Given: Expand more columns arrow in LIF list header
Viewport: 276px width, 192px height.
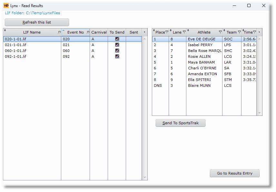Looking at the screenshot, I should click(x=144, y=32).
